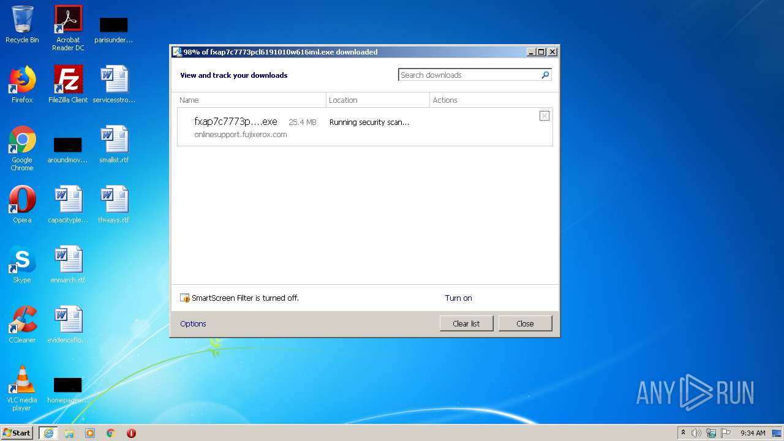
Task: Open Action Center flag icon
Action: (x=726, y=433)
